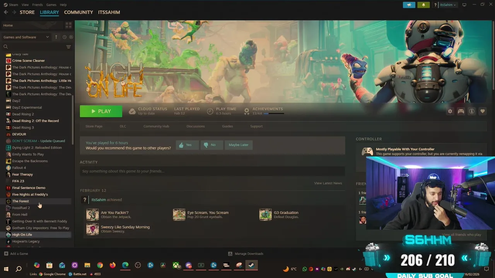Go forward with the navigation arrow
The height and width of the screenshot is (278, 495).
(x=14, y=12)
